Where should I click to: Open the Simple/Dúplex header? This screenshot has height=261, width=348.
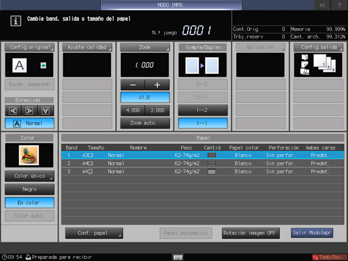pyautogui.click(x=203, y=47)
